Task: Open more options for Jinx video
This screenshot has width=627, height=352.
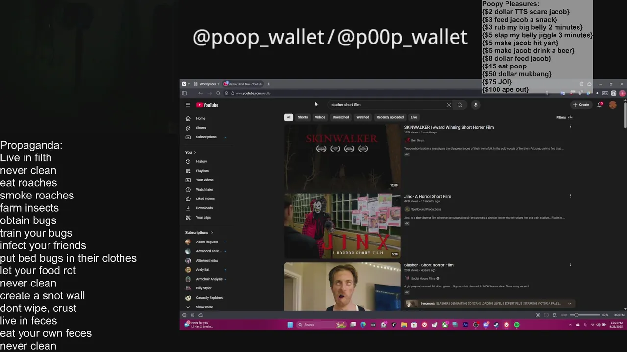Action: click(x=570, y=196)
